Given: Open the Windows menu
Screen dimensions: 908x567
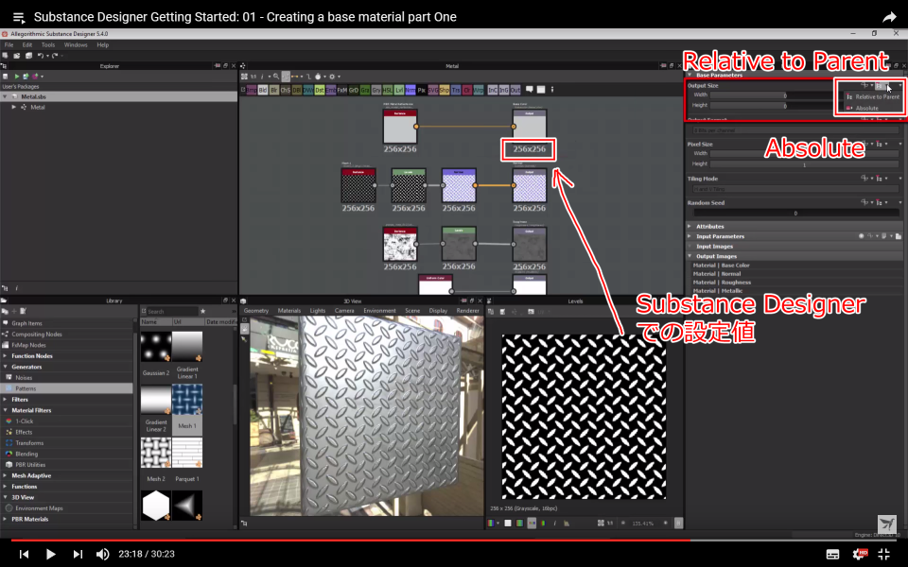Looking at the screenshot, I should [x=76, y=44].
